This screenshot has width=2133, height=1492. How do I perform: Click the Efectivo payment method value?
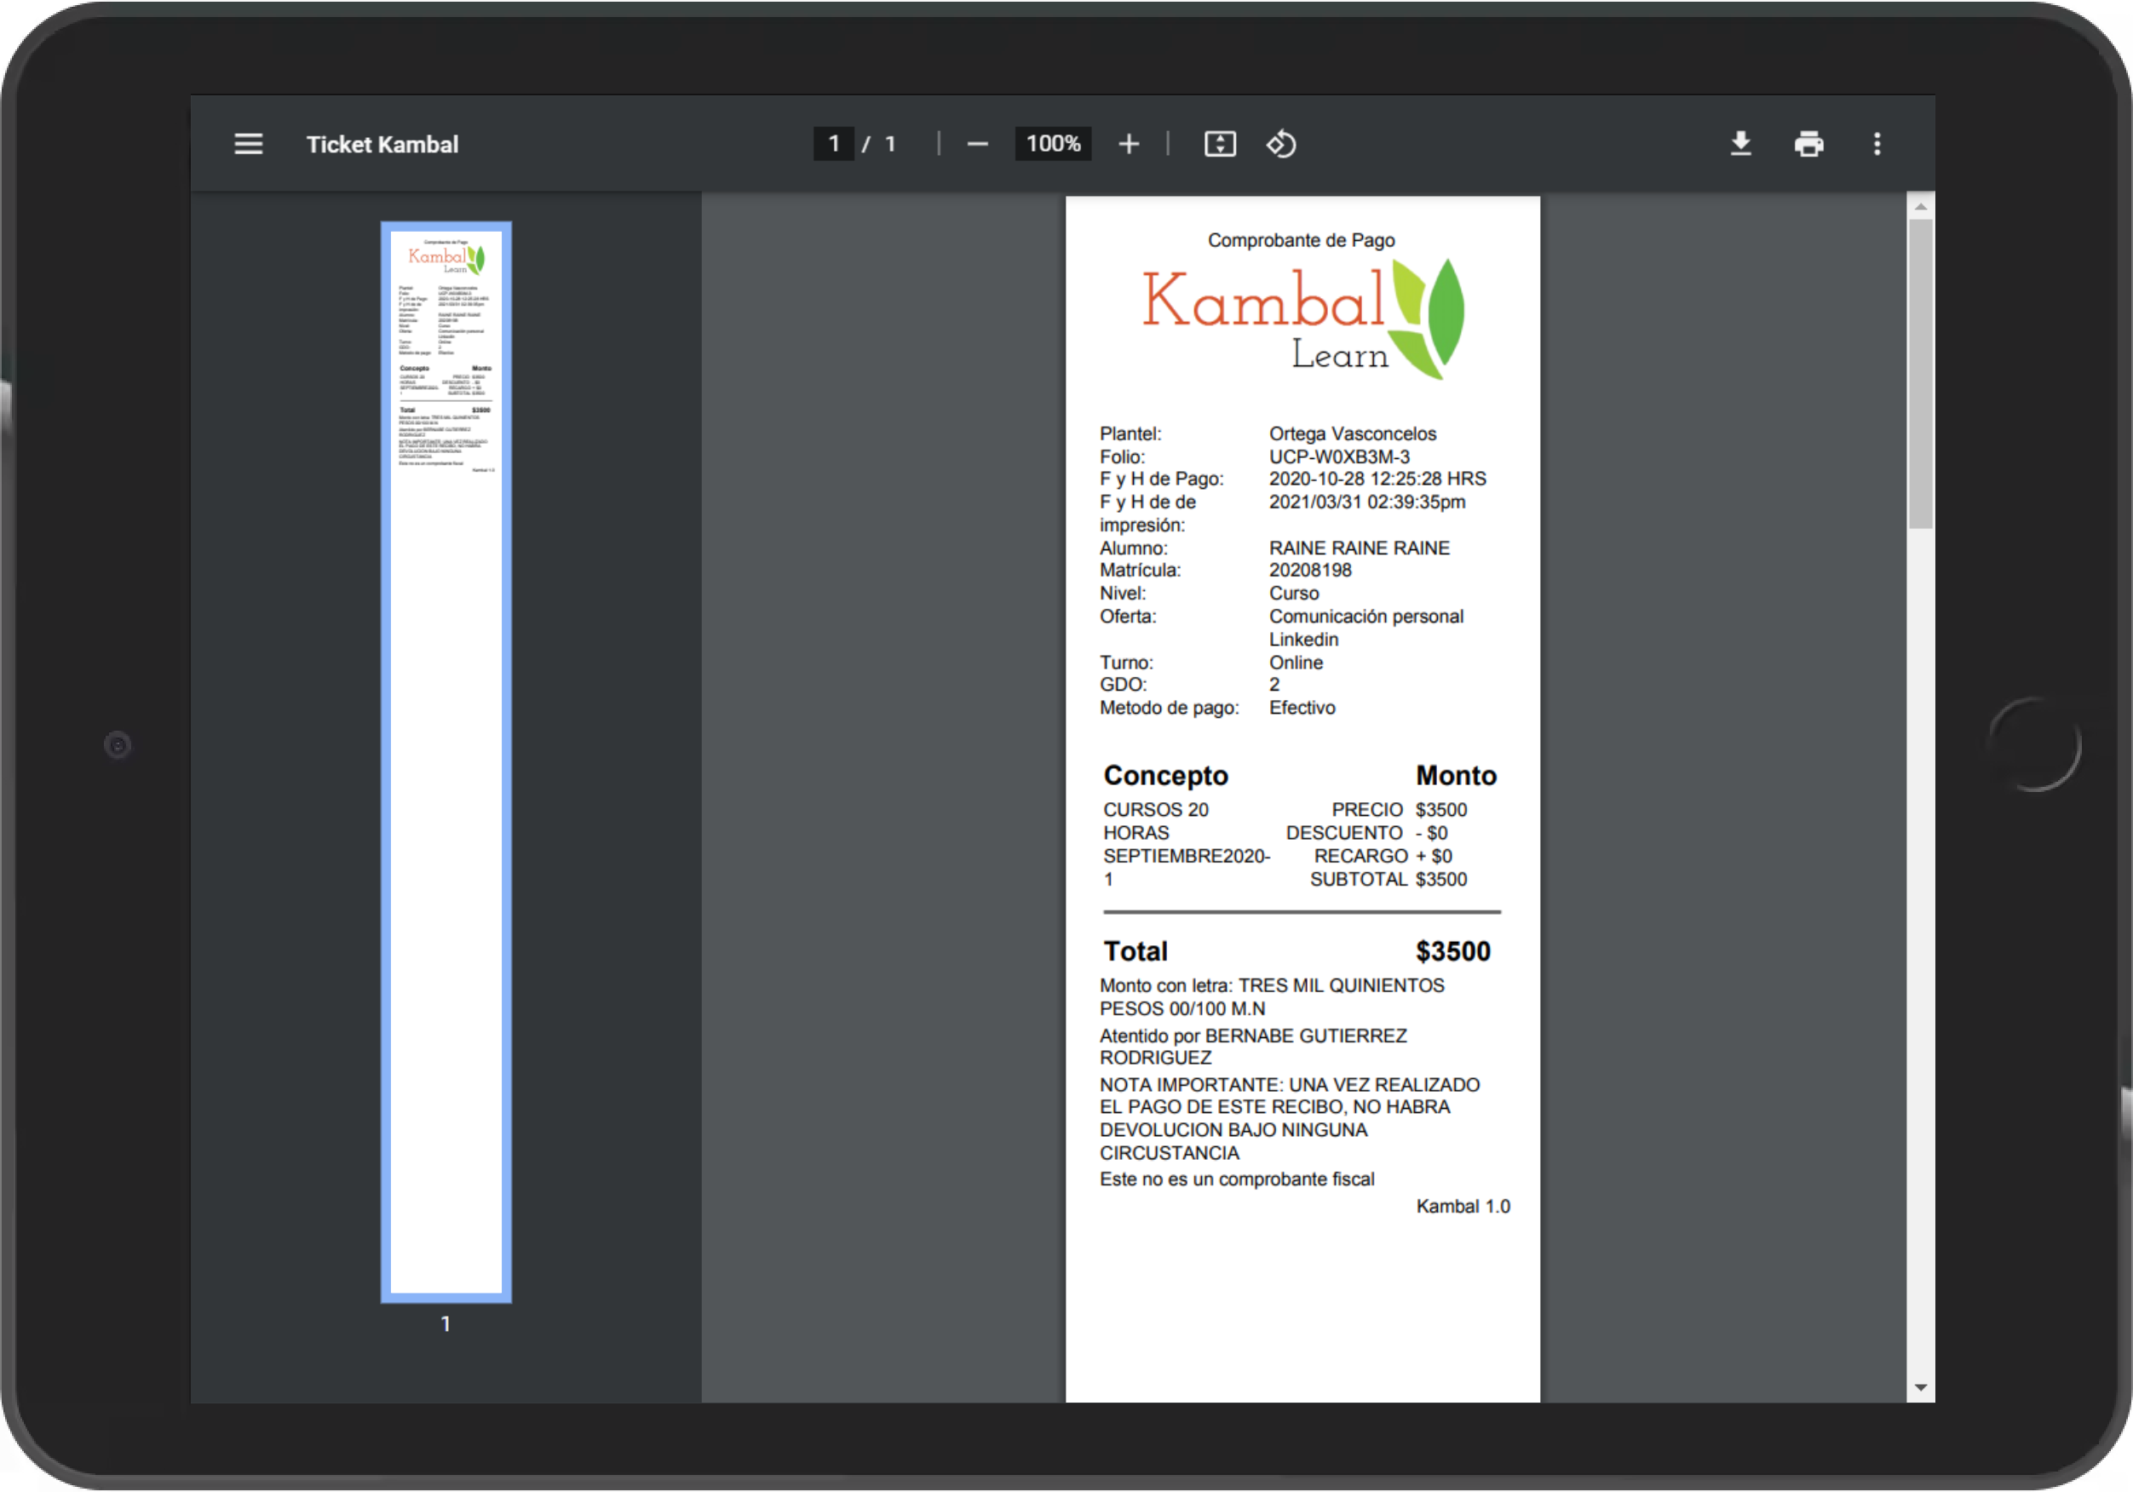[1302, 708]
